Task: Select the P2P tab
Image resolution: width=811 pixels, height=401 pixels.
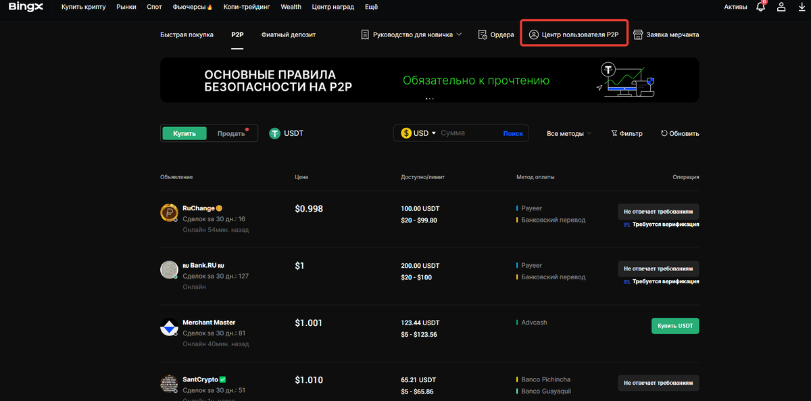Action: tap(237, 34)
